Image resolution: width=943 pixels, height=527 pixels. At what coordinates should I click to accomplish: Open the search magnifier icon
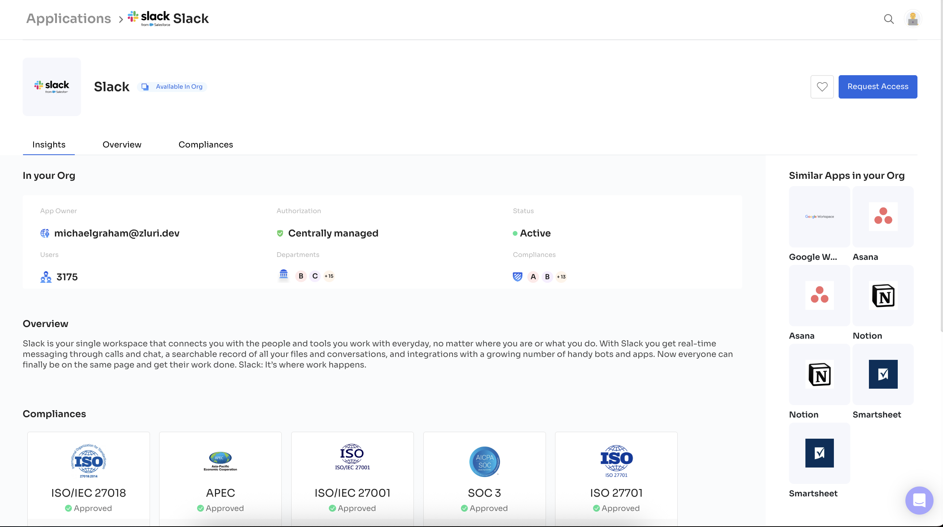889,19
